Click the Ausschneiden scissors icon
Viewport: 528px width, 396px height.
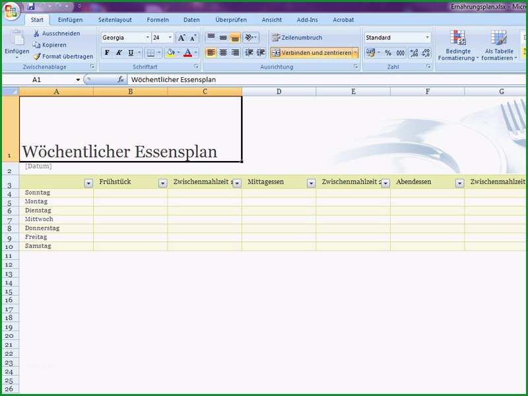(36, 34)
